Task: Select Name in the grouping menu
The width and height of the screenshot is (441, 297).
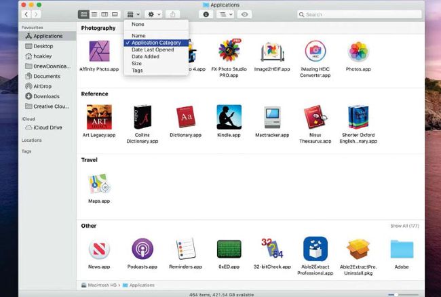Action: coord(138,35)
